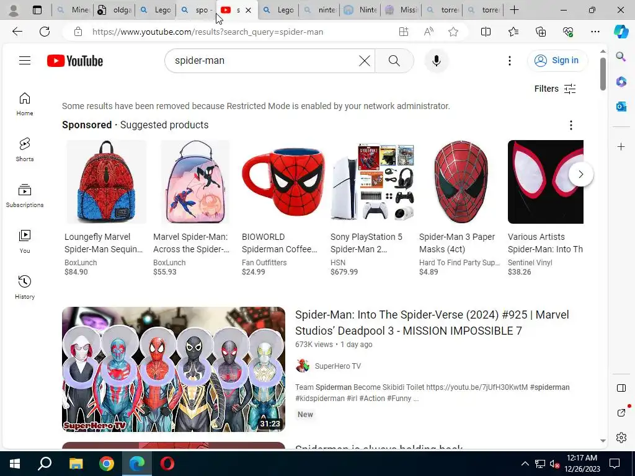Add a sidebar app with plus icon
Image resolution: width=635 pixels, height=476 pixels.
click(621, 146)
